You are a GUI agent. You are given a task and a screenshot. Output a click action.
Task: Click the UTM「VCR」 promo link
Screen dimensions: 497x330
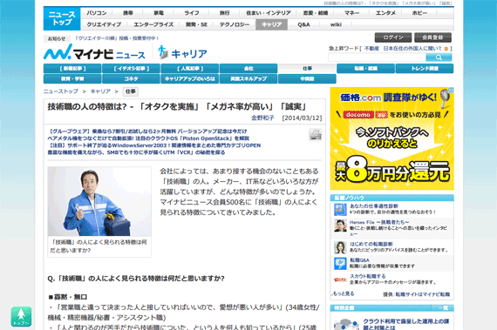coord(136,152)
